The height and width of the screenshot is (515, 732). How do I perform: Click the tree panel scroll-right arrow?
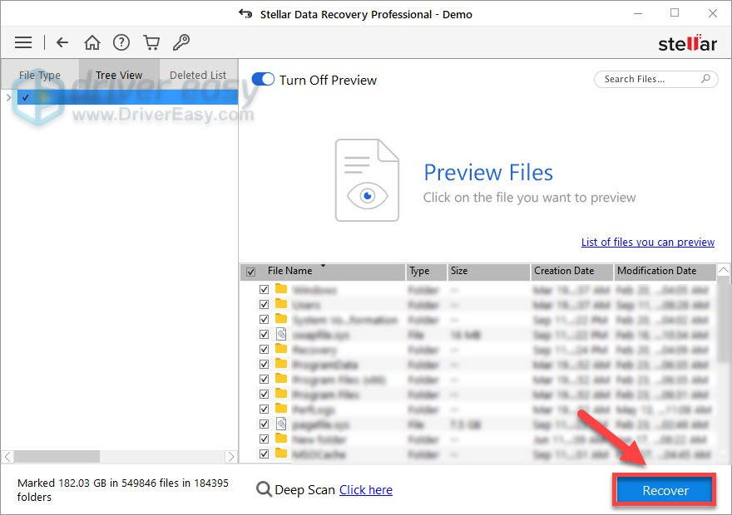230,456
